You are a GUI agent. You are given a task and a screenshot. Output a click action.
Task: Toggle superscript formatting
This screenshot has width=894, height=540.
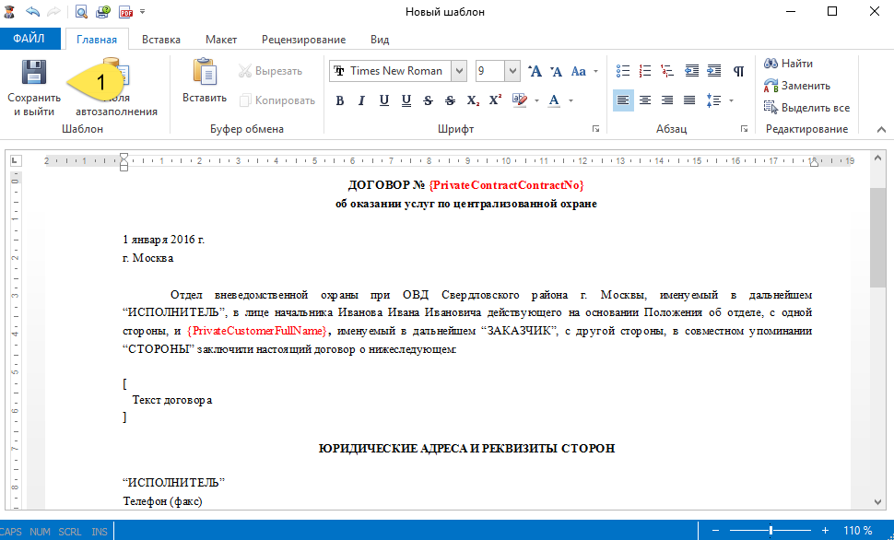[495, 100]
